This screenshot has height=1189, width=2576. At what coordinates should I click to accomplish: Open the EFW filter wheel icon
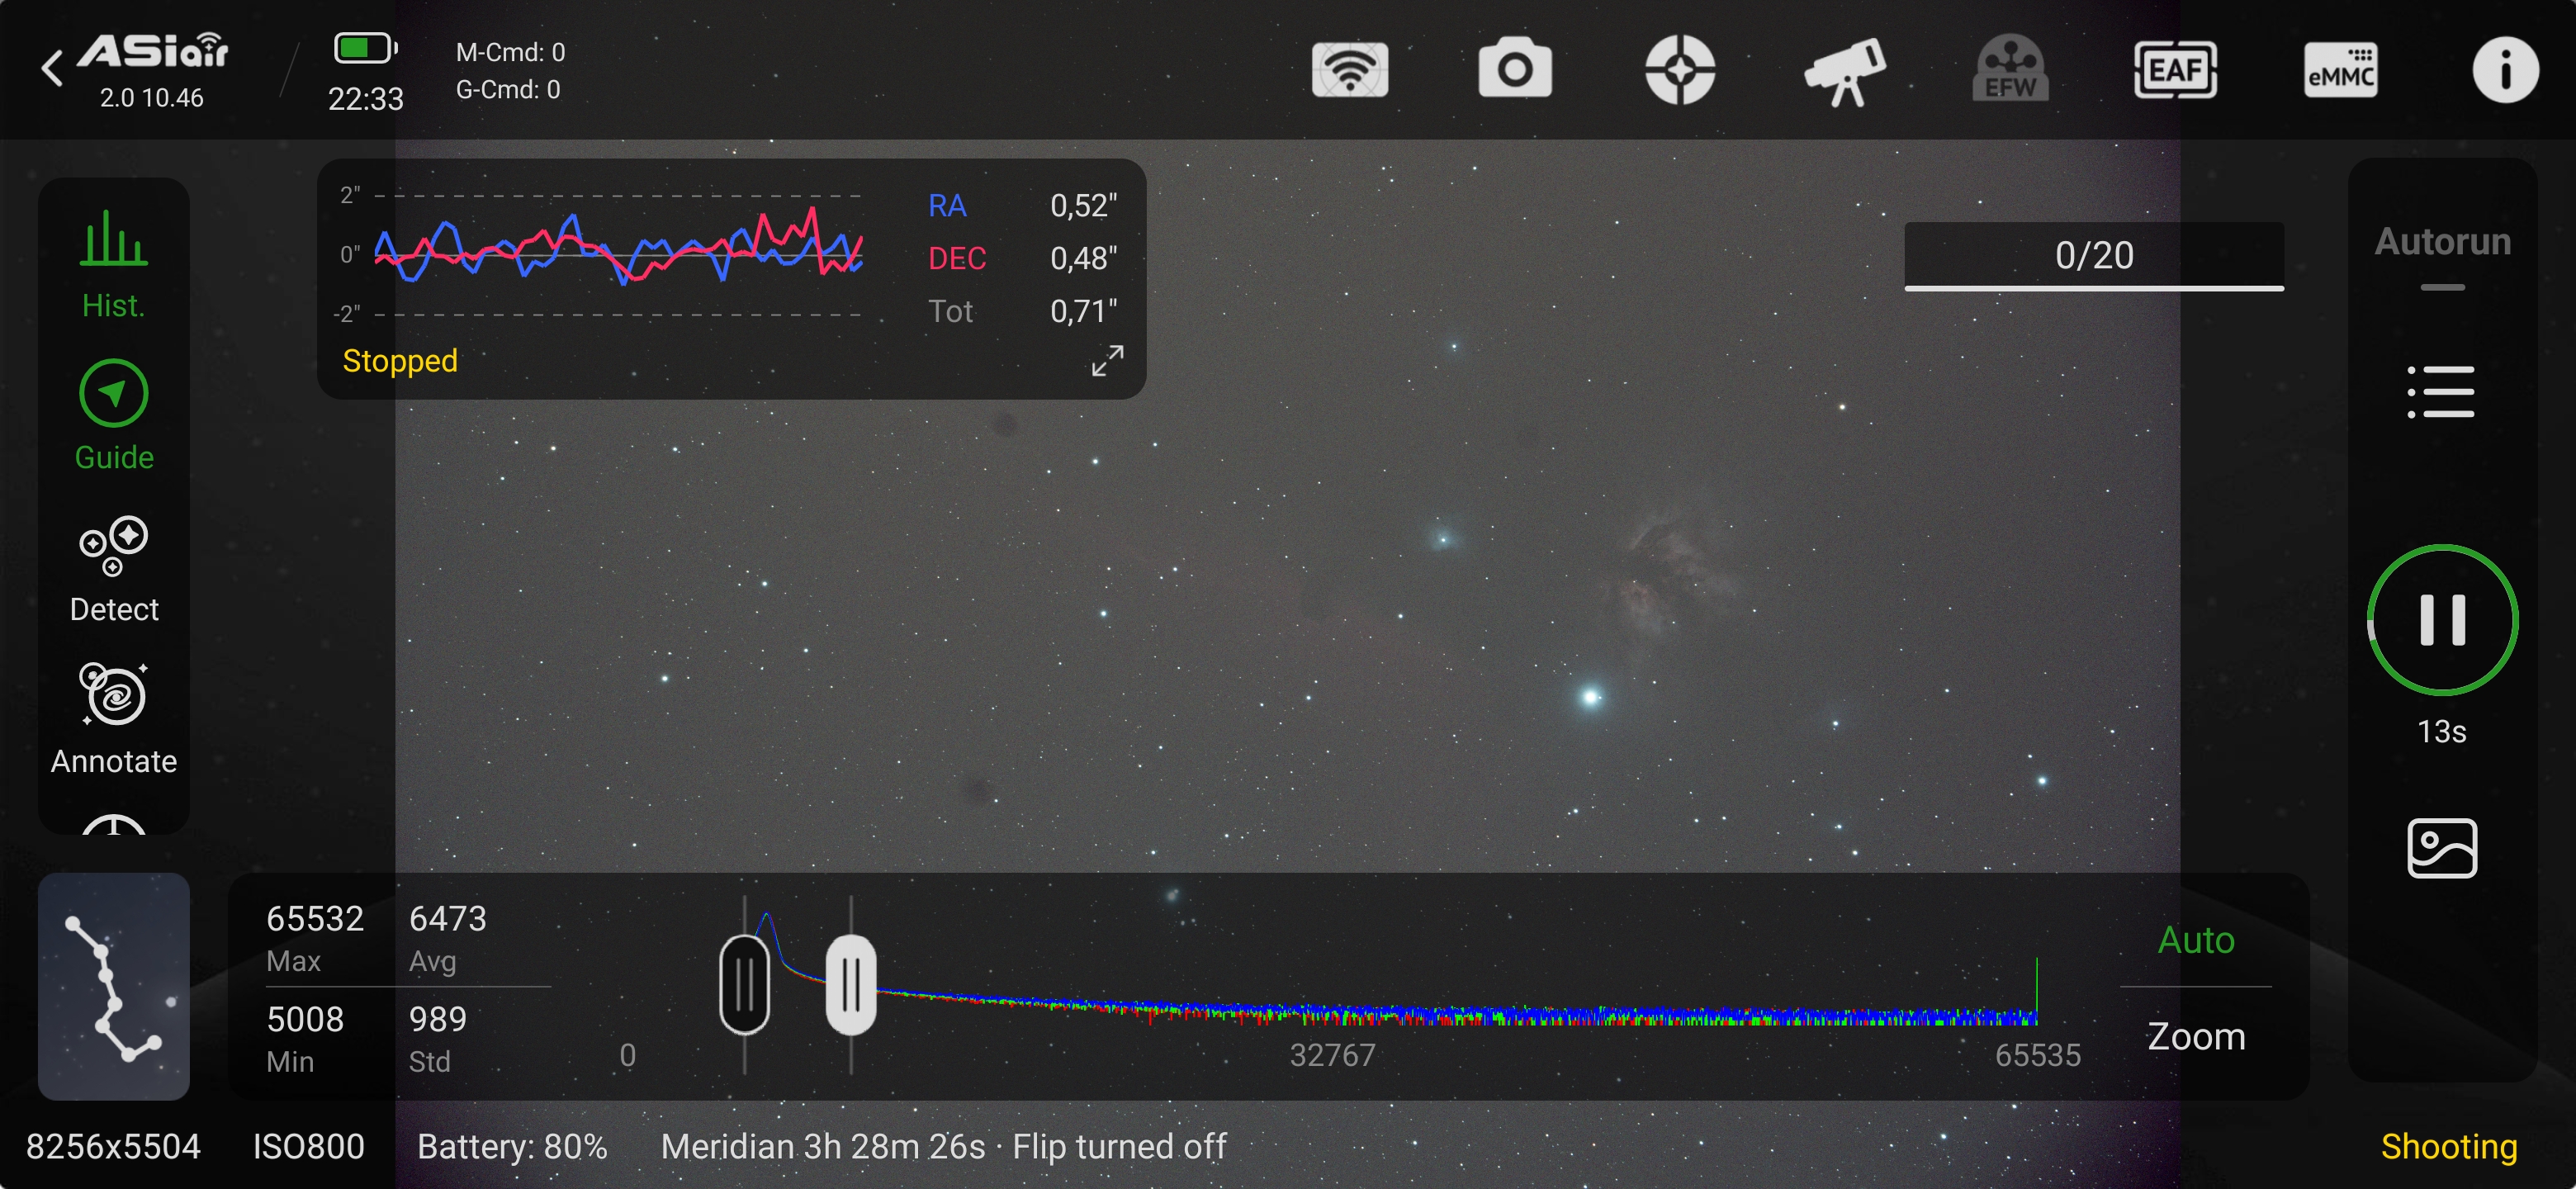pyautogui.click(x=2010, y=70)
